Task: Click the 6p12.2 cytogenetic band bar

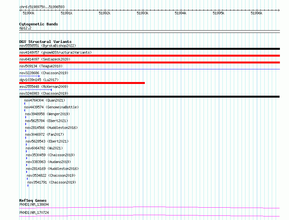Action: [149, 32]
